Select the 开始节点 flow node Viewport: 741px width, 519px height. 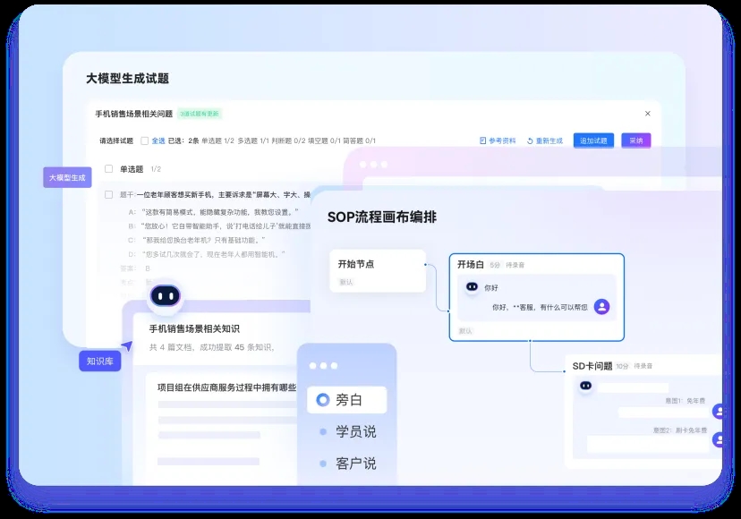(x=377, y=270)
